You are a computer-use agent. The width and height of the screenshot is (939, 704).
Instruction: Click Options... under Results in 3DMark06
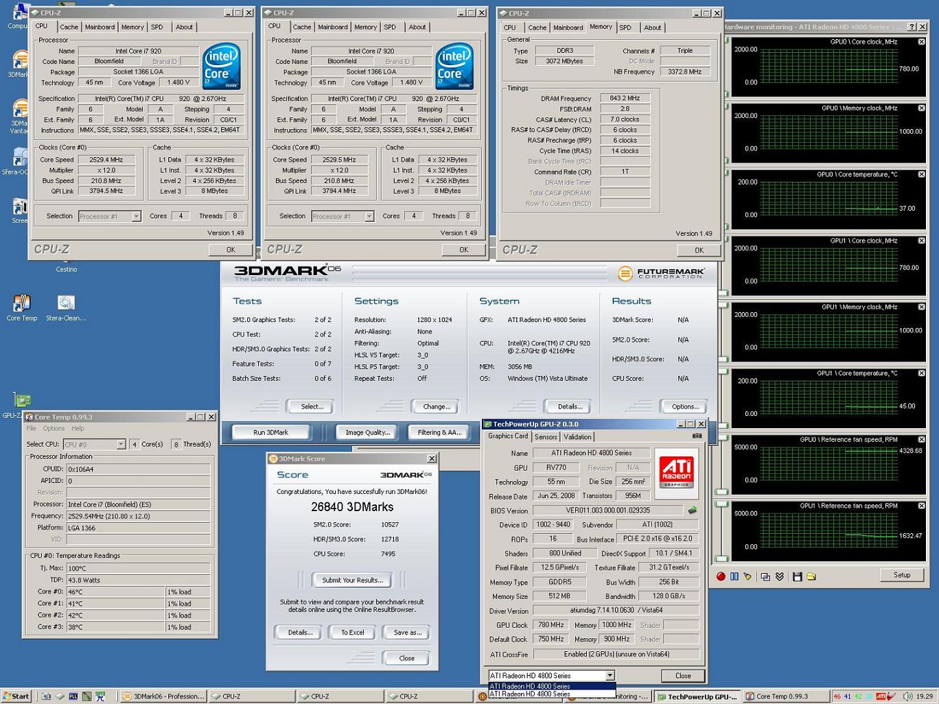tap(686, 407)
